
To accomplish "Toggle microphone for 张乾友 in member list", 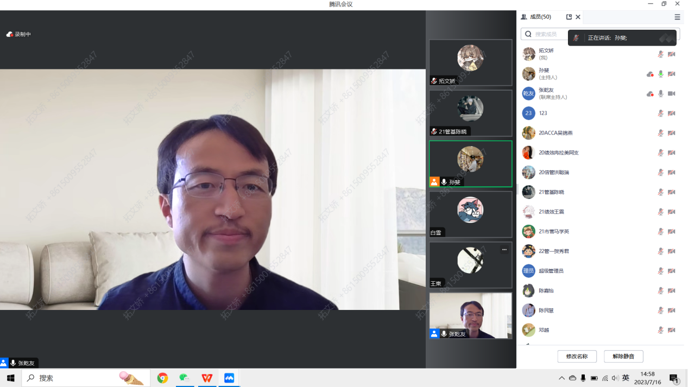I will point(660,93).
